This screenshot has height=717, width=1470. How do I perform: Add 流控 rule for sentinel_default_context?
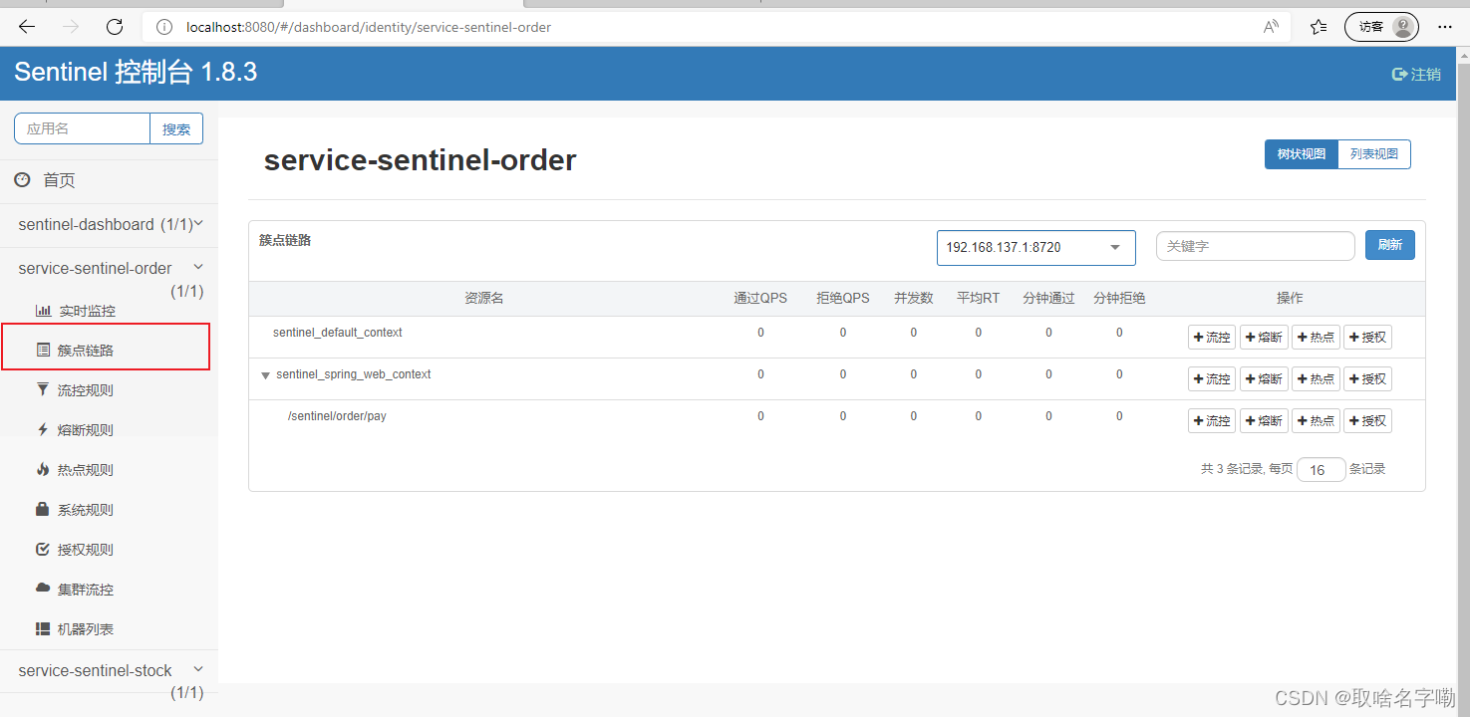tap(1212, 338)
